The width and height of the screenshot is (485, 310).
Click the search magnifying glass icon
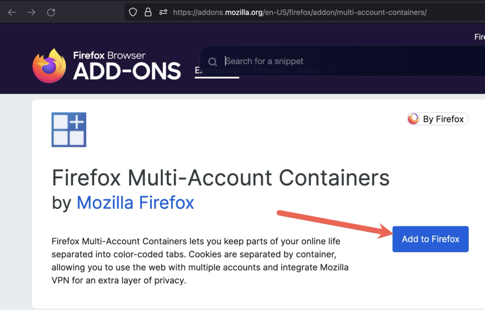pyautogui.click(x=213, y=62)
